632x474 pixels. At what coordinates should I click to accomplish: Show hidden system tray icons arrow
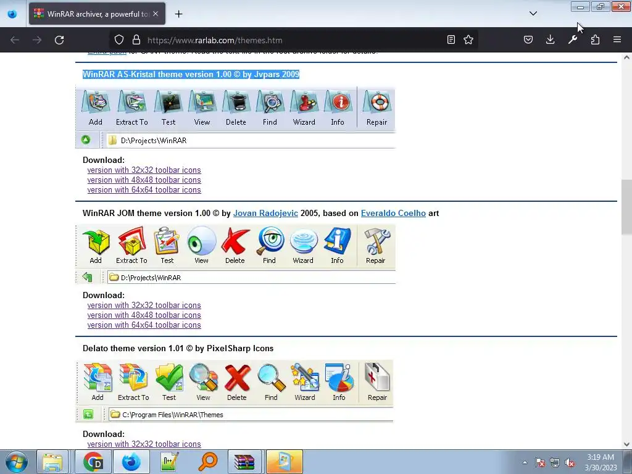pyautogui.click(x=525, y=462)
